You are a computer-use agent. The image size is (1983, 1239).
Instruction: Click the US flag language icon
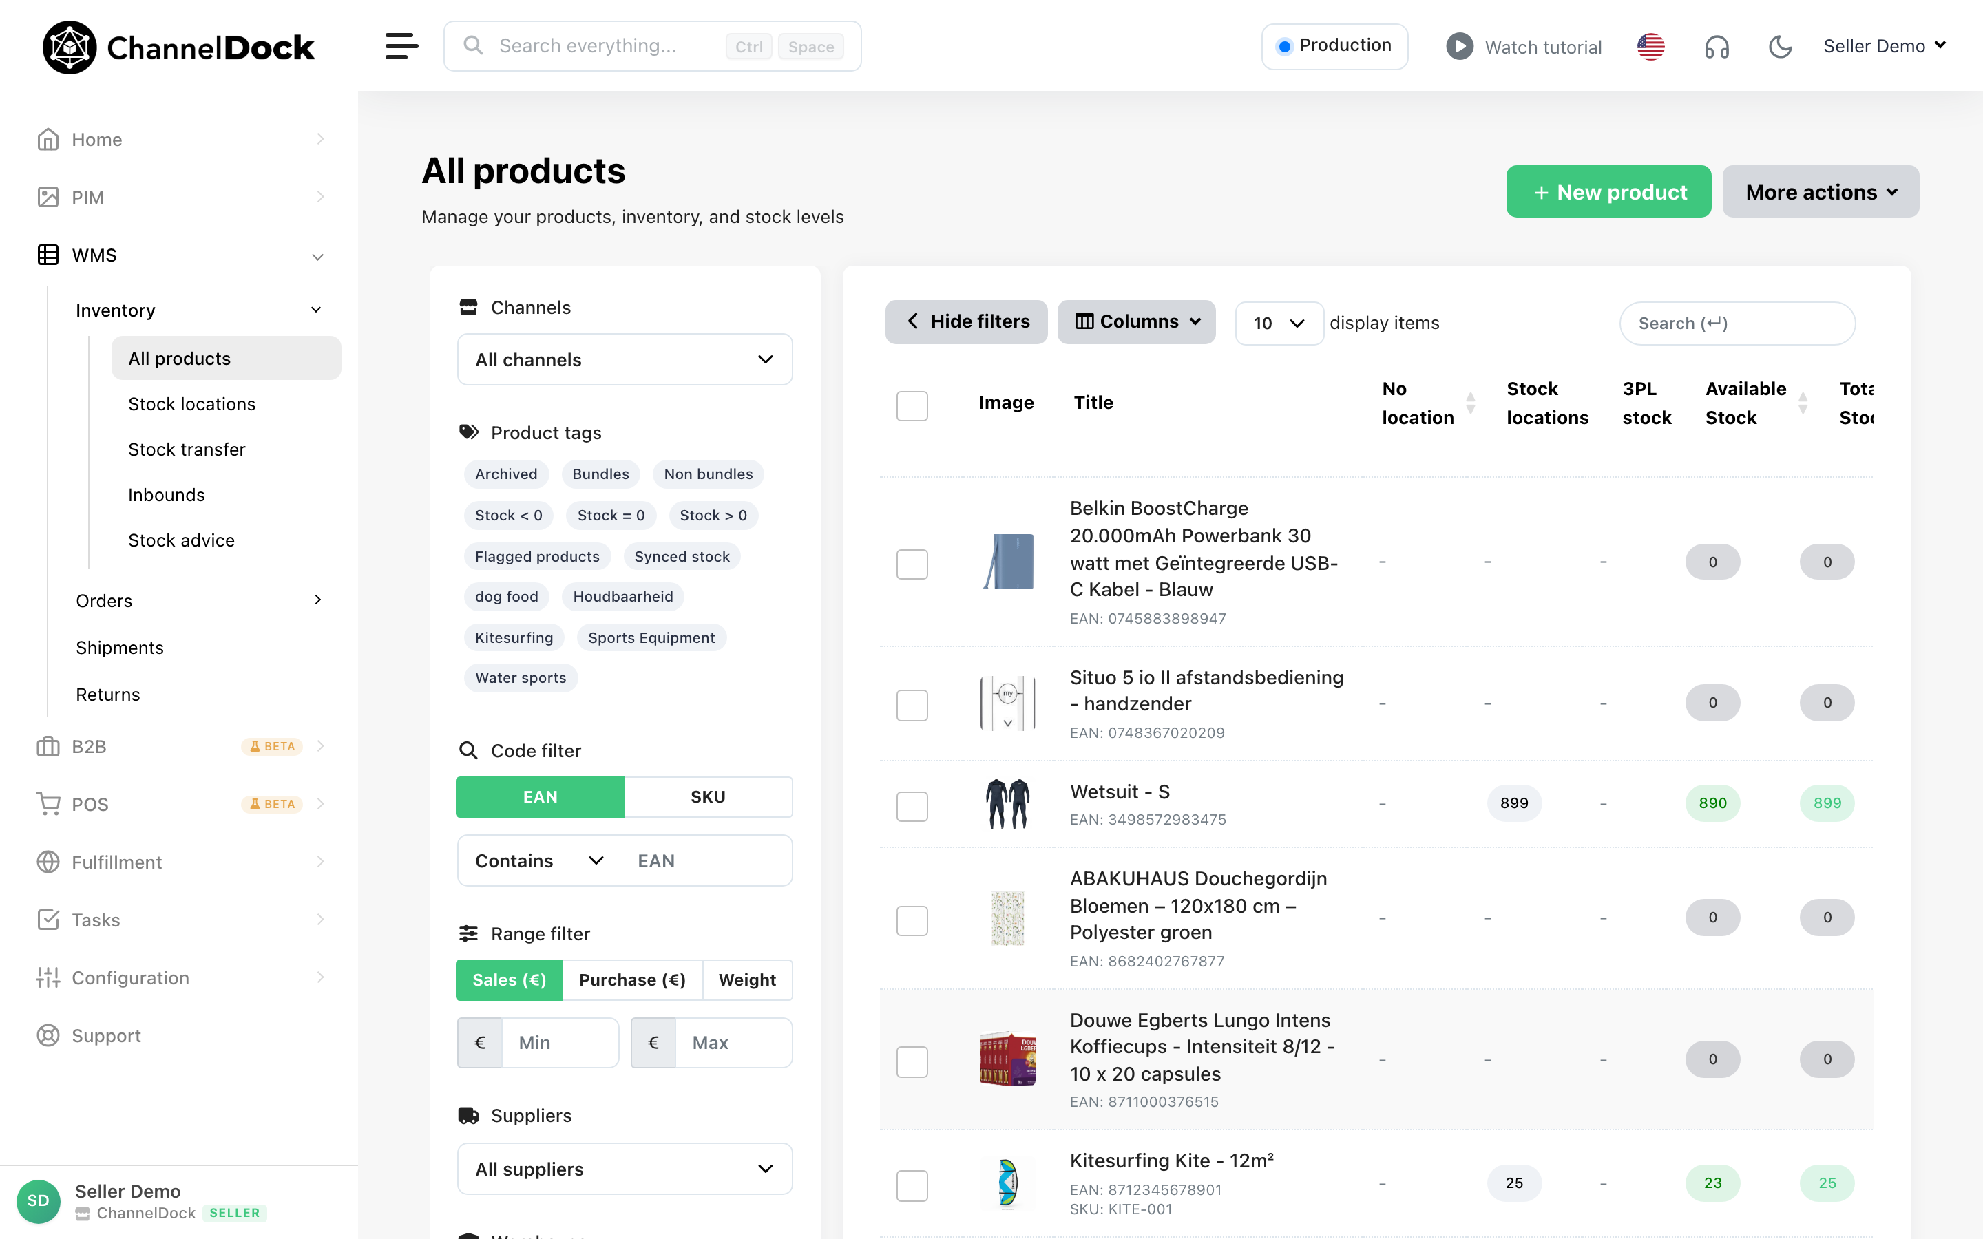[x=1650, y=47]
